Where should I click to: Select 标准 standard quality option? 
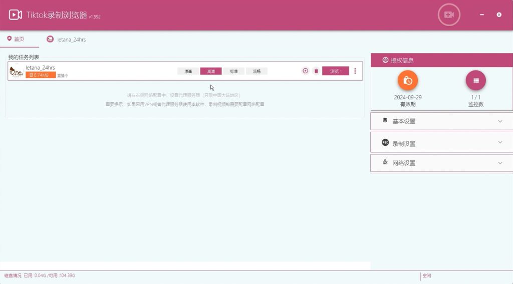click(234, 71)
